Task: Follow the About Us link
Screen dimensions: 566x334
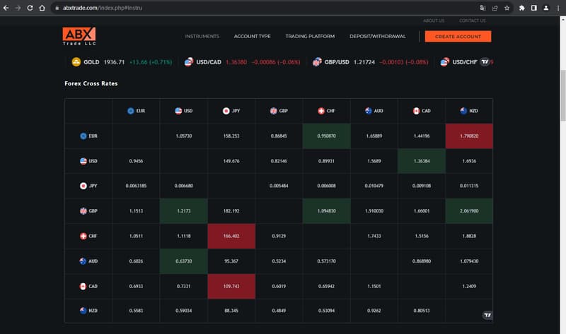Action: pos(434,20)
